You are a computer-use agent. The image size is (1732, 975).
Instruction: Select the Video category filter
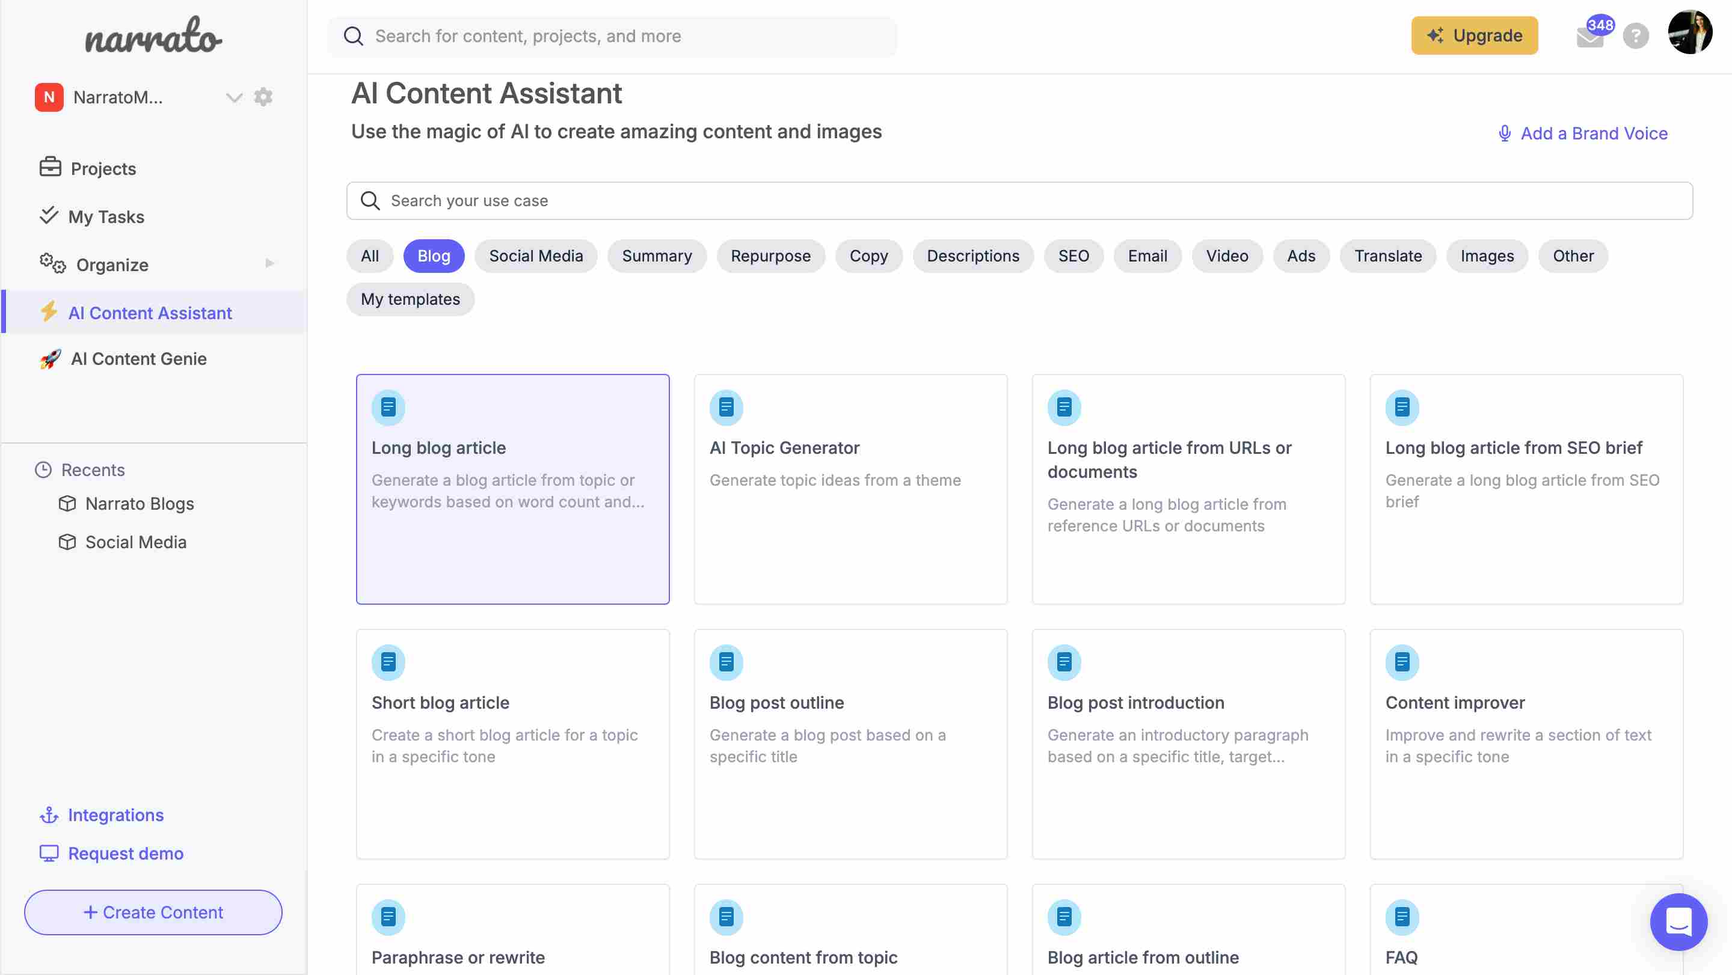tap(1227, 256)
